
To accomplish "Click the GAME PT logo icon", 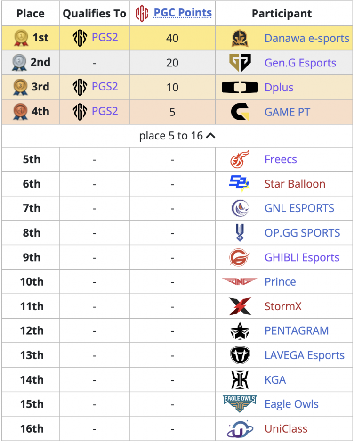I will pos(240,112).
